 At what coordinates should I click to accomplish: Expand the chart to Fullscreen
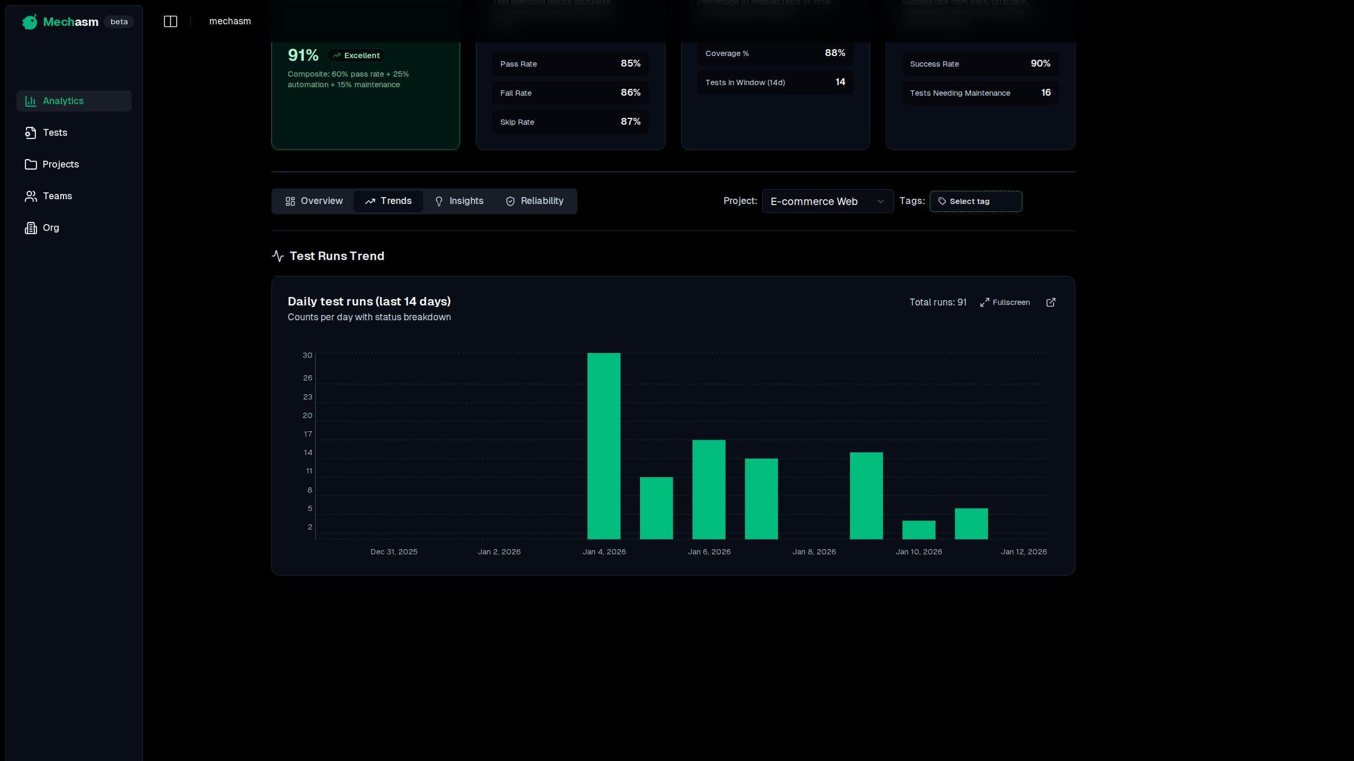coord(1005,302)
